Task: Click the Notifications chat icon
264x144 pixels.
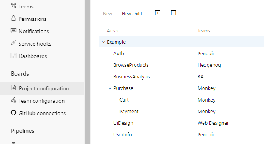Action: 14,30
